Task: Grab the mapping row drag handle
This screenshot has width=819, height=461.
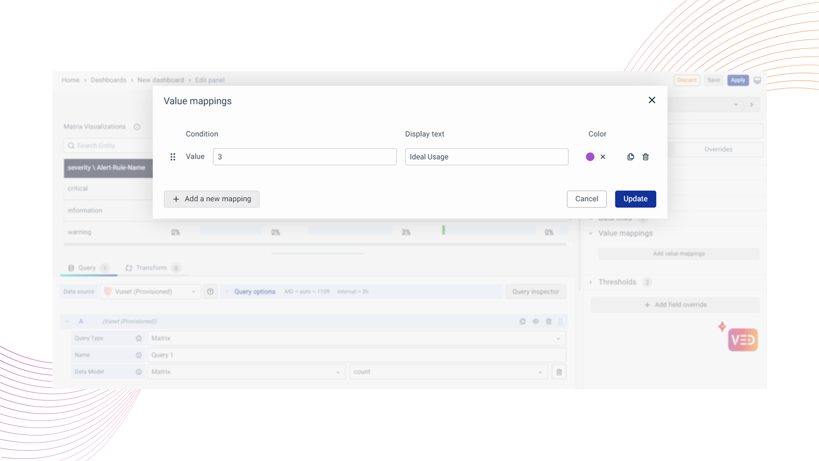Action: click(173, 157)
